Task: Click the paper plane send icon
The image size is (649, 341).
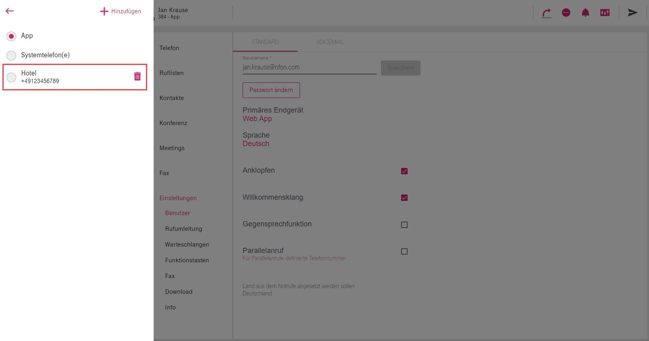Action: [x=632, y=13]
